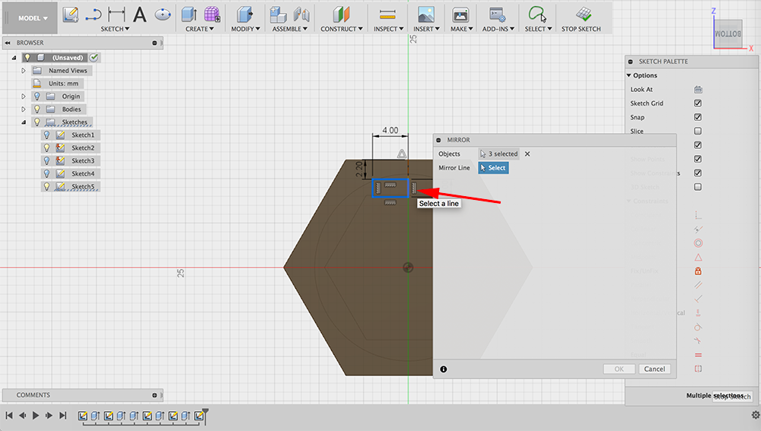The image size is (761, 431).
Task: Click the Inspect measure icon
Action: click(x=388, y=14)
